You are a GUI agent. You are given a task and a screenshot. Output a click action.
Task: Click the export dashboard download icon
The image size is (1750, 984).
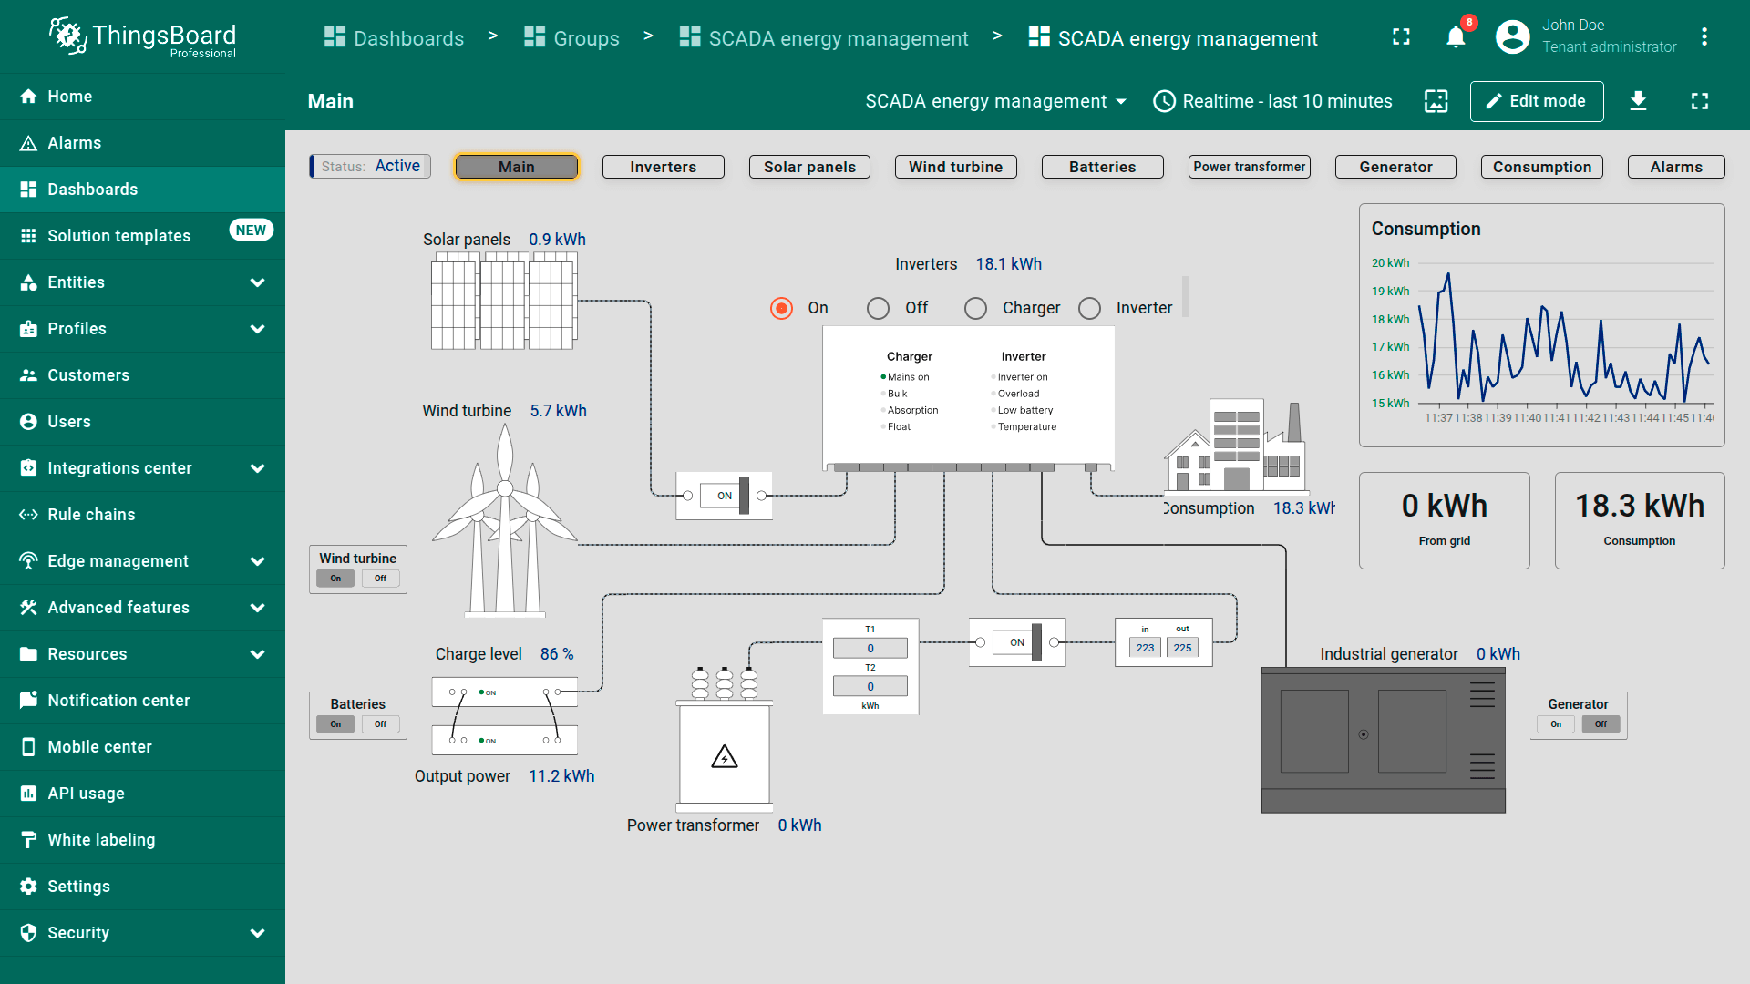[1638, 101]
